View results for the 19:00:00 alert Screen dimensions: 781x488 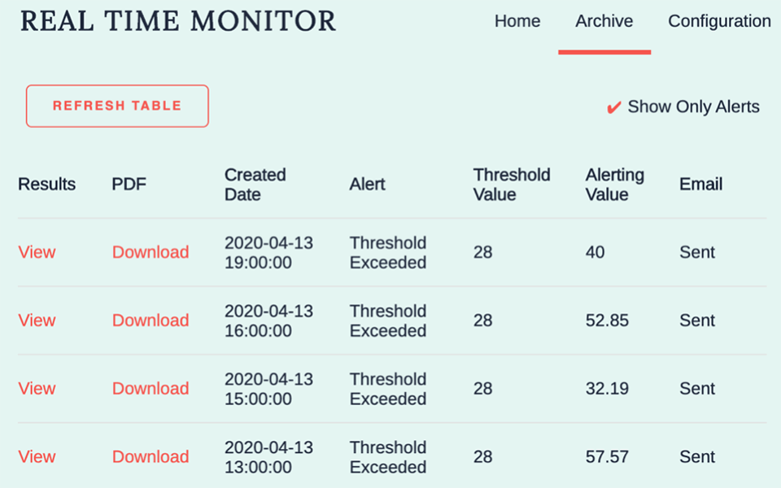[x=37, y=252]
